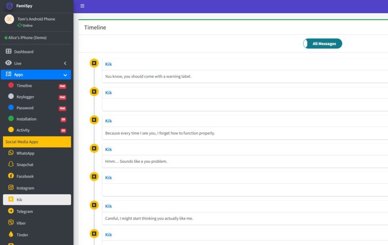Click Kik marker beside warning label message
Viewport: 388px width, 245px height.
coord(94,63)
